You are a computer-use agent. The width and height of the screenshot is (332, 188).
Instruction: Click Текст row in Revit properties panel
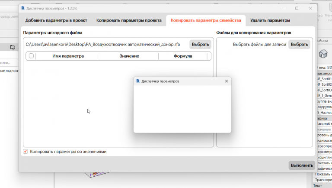322,185
